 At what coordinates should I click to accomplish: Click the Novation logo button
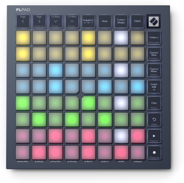[x=154, y=21]
